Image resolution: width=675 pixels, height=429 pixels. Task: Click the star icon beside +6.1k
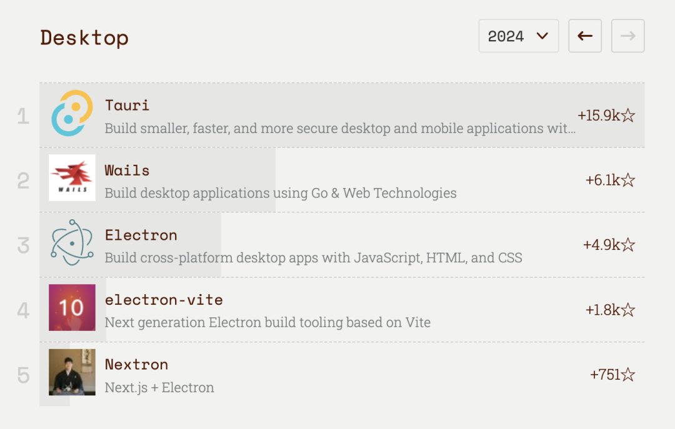pos(628,180)
